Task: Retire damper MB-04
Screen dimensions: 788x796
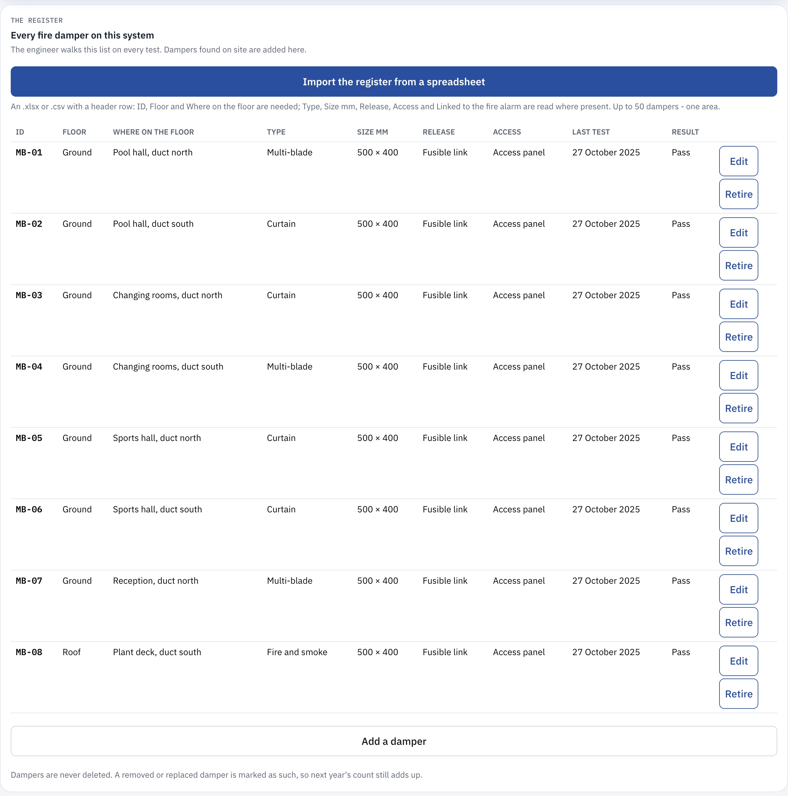Action: (x=739, y=408)
